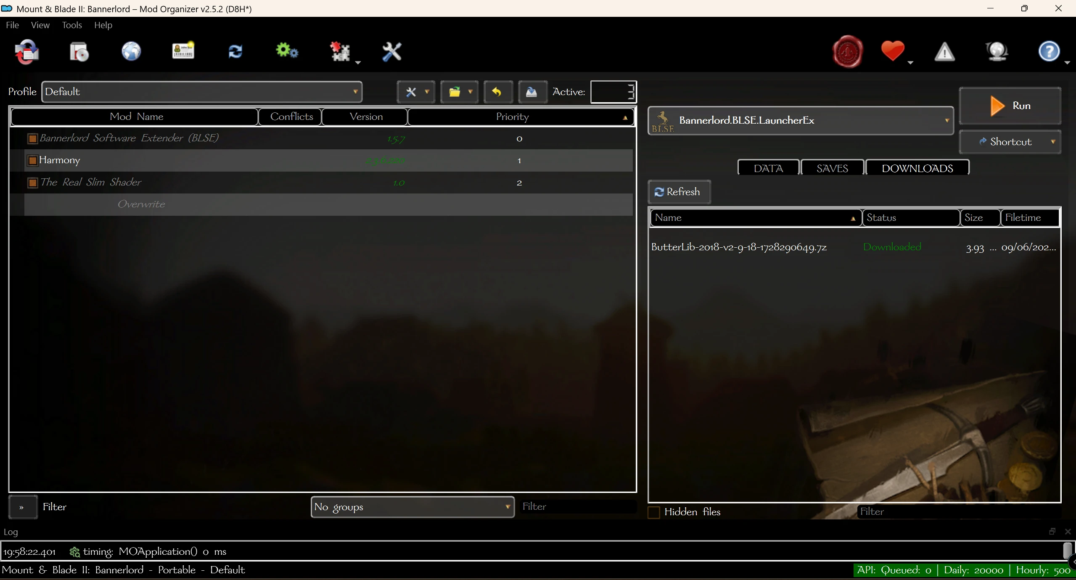Click the create backup icon button
The width and height of the screenshot is (1076, 580).
click(532, 92)
